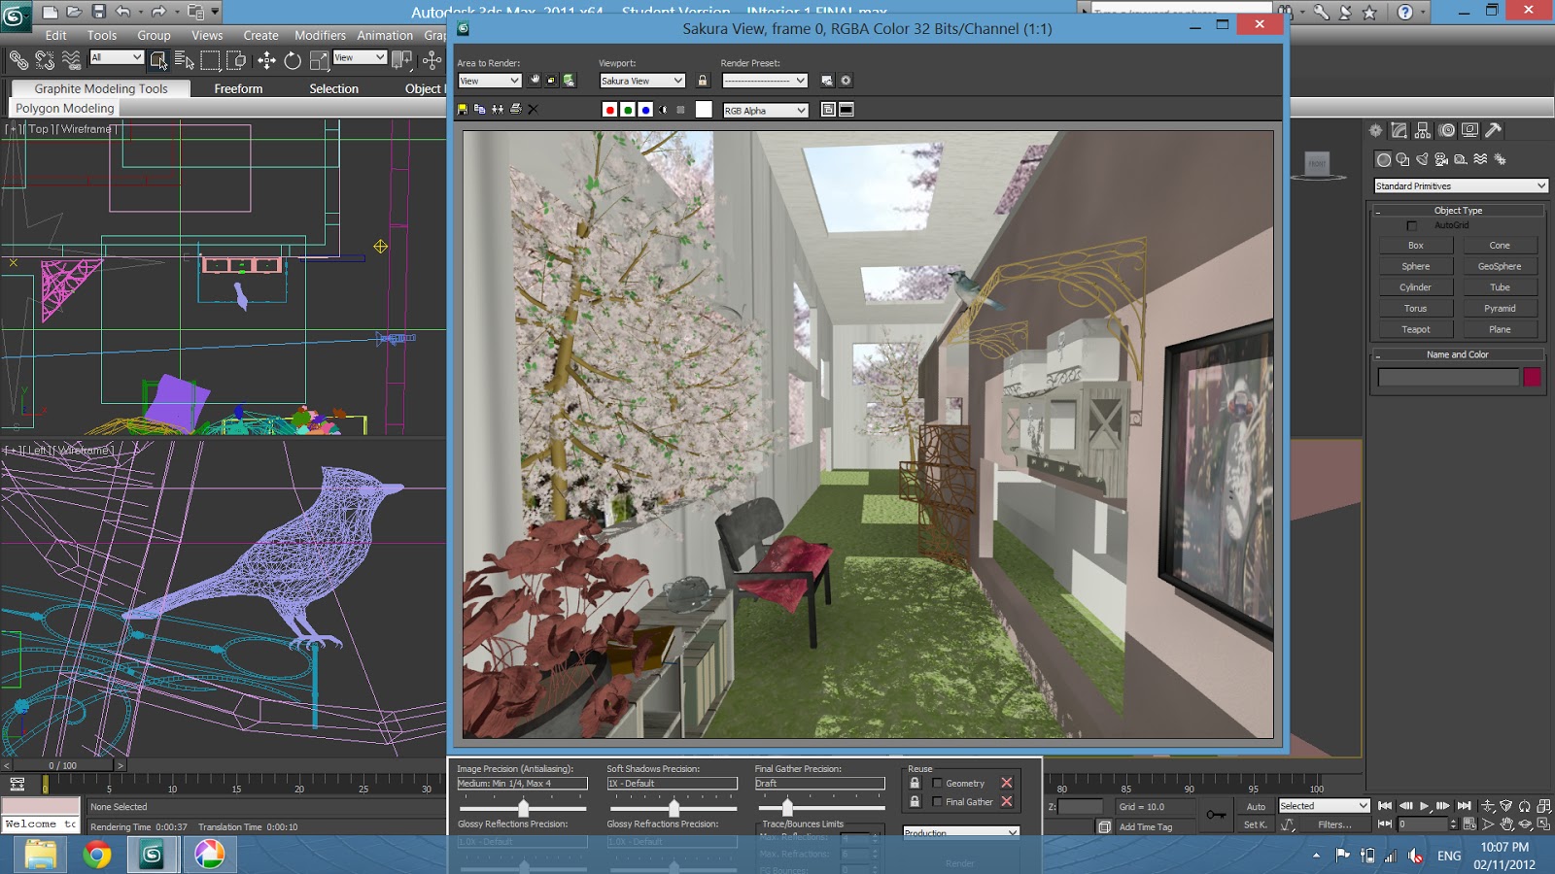Click the object name input field
This screenshot has height=874, width=1555.
[1447, 377]
